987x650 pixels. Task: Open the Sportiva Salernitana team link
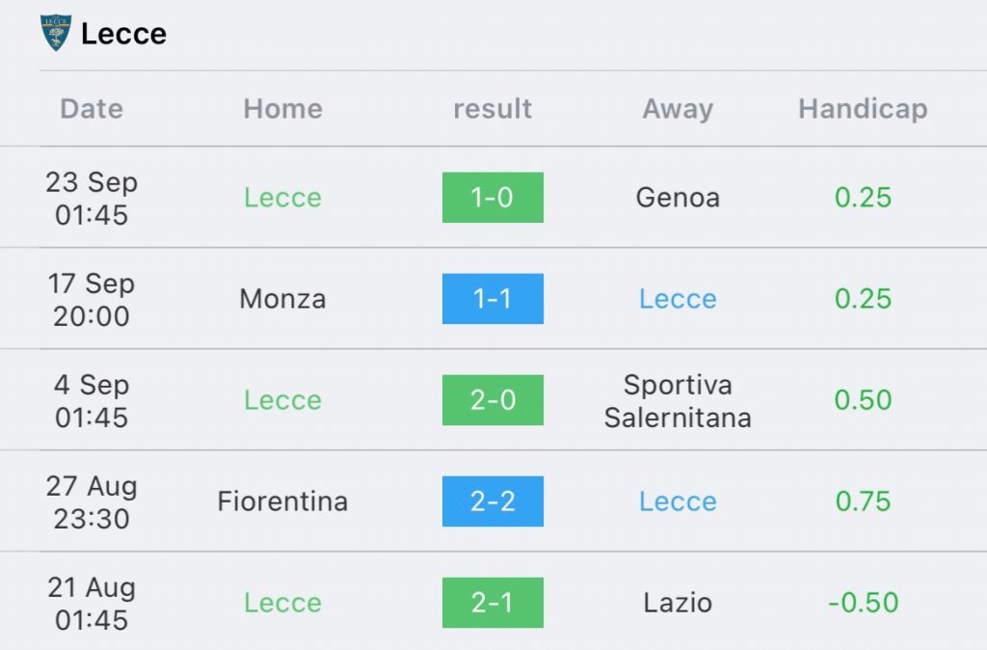pos(678,400)
